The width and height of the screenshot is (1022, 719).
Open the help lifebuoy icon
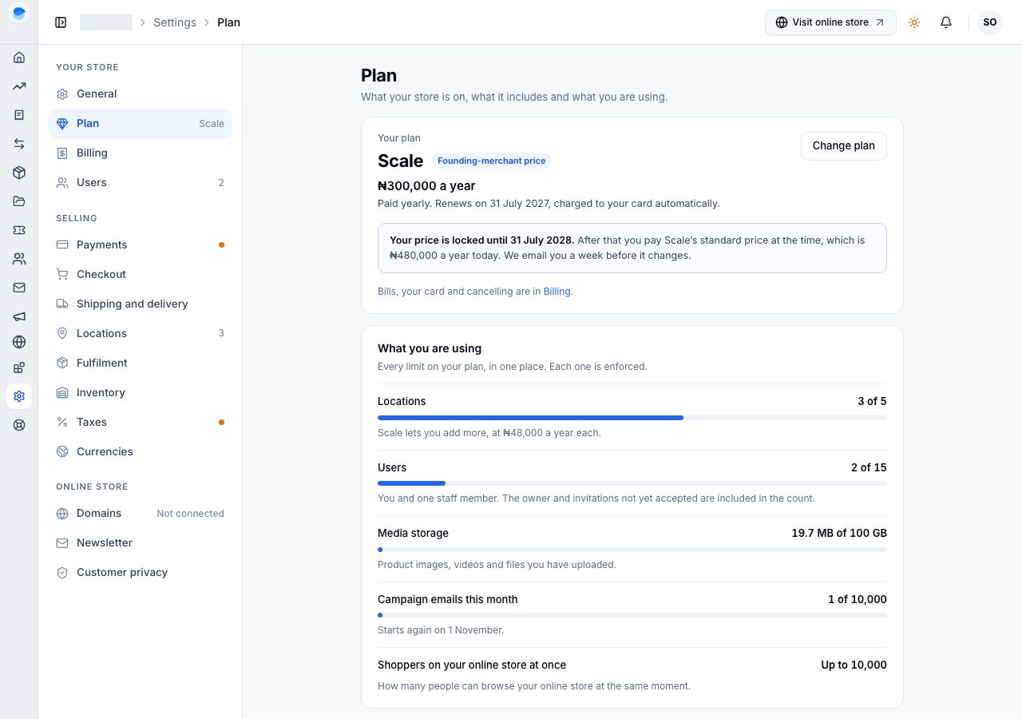[x=19, y=425]
